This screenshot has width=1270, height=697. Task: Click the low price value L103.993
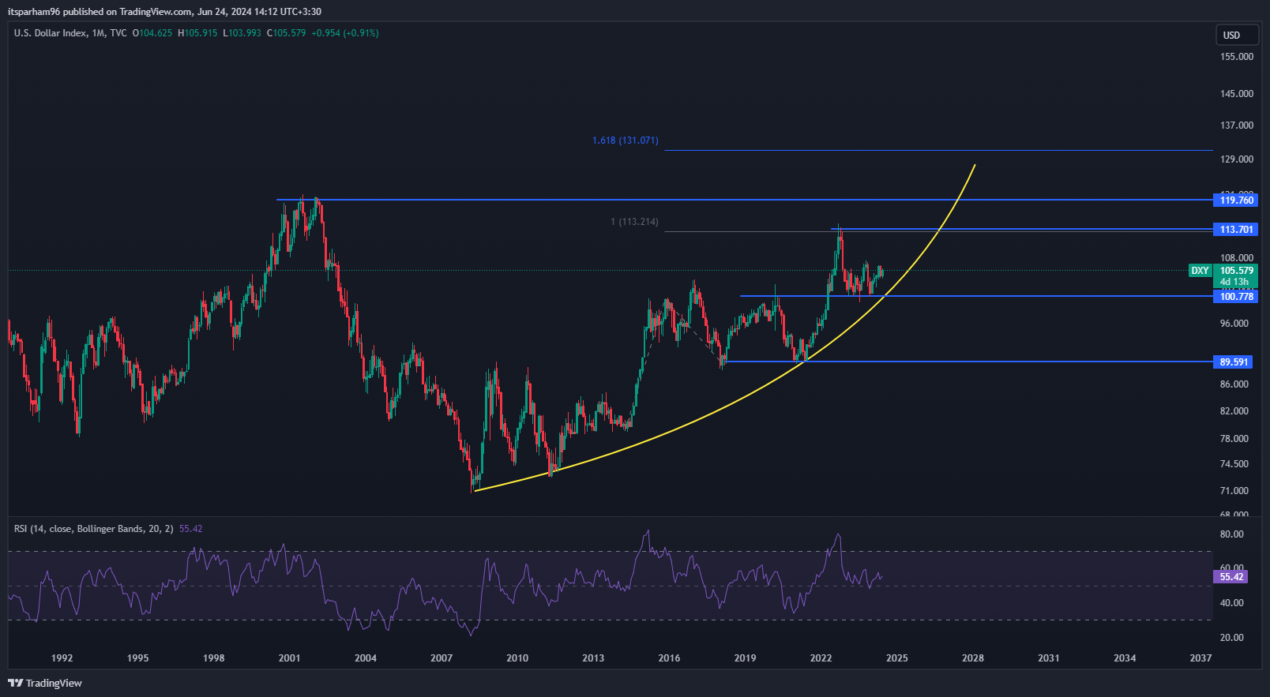tap(242, 33)
